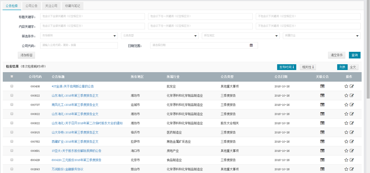
Task: Select checkbox for 山东海化 第三季度报告全文
Action: click(12, 114)
